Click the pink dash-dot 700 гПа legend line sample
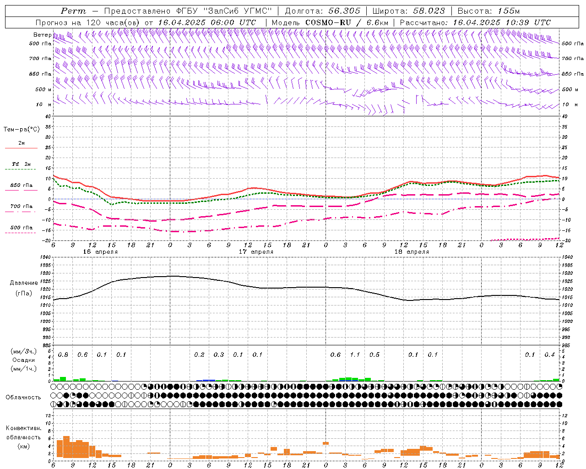Image resolution: width=586 pixels, height=469 pixels. 21,212
